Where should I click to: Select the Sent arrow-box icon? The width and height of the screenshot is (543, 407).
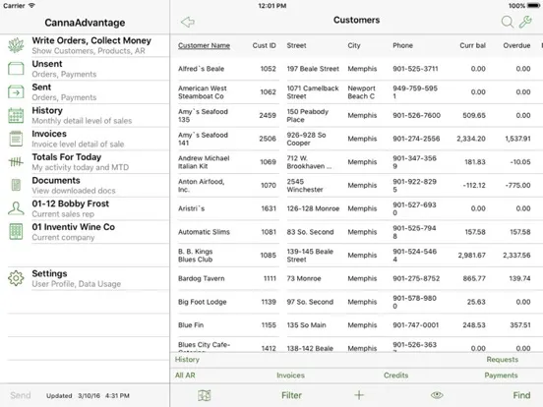pyautogui.click(x=16, y=92)
